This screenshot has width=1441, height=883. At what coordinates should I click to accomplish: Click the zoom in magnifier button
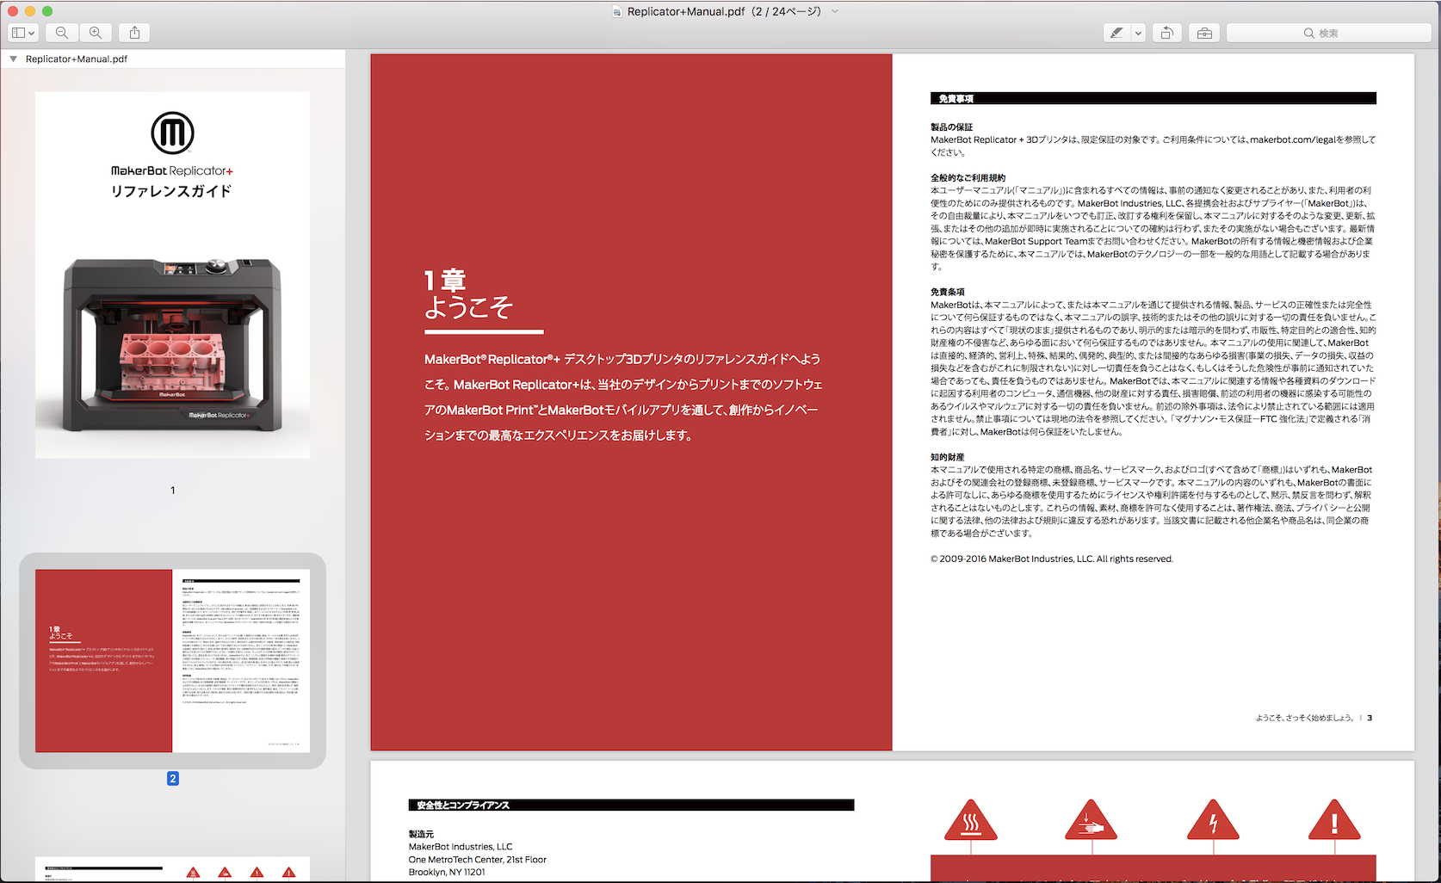(x=96, y=33)
